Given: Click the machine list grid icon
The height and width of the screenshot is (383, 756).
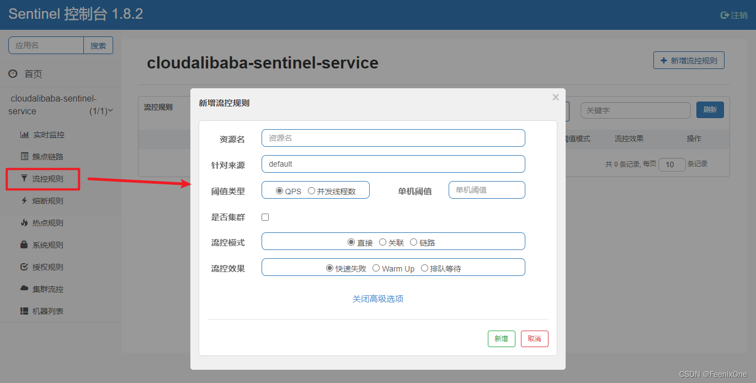Looking at the screenshot, I should pyautogui.click(x=24, y=311).
